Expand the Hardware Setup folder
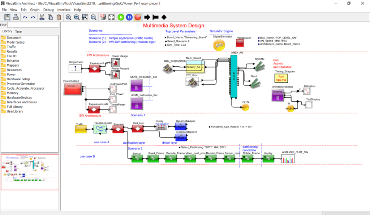 pos(18,79)
